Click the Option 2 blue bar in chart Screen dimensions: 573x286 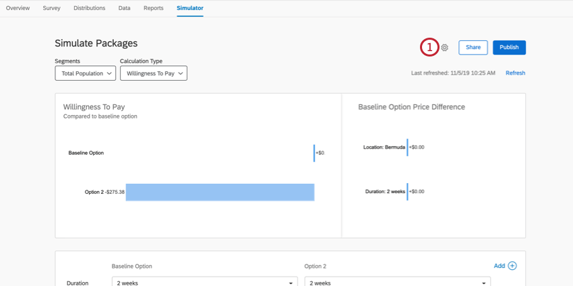click(220, 192)
